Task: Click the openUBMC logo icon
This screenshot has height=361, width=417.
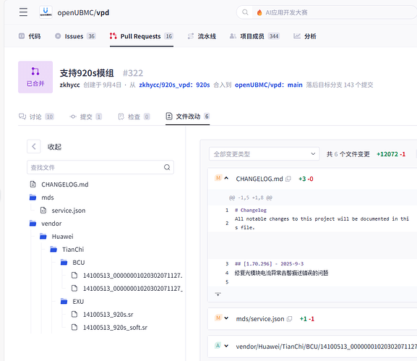Action: pyautogui.click(x=46, y=12)
